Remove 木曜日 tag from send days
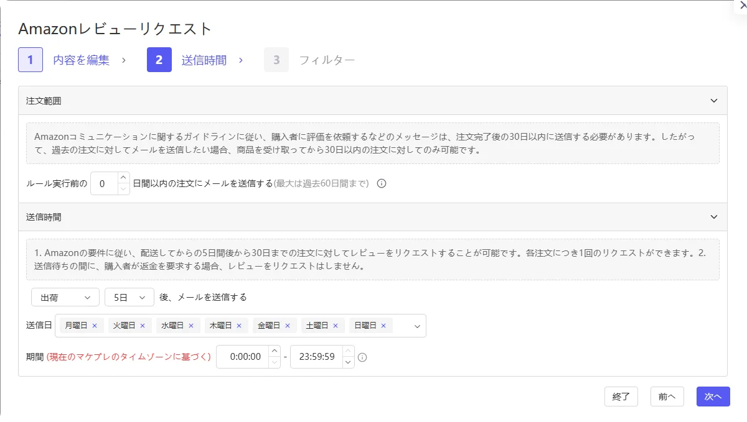Image resolution: width=747 pixels, height=422 pixels. coord(239,326)
